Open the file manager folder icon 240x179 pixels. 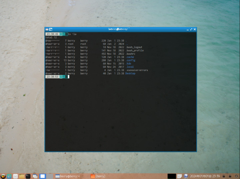[x=22, y=176]
